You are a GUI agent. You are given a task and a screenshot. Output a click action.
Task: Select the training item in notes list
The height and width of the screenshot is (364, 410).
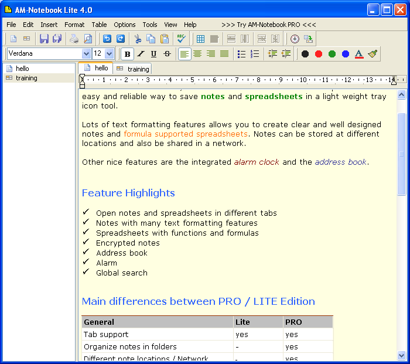(x=26, y=78)
